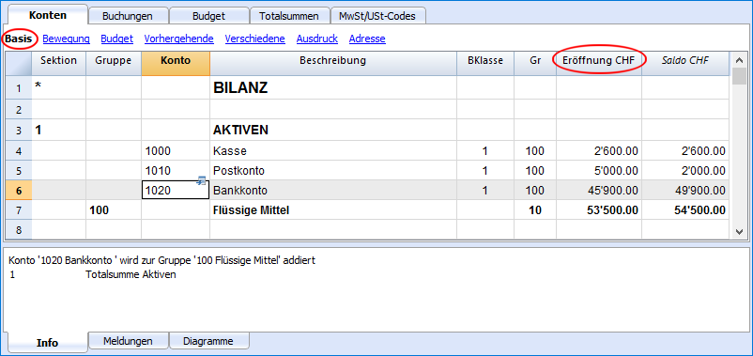Select the Info tab at bottom
Screen dimensions: 753x356
(48, 342)
